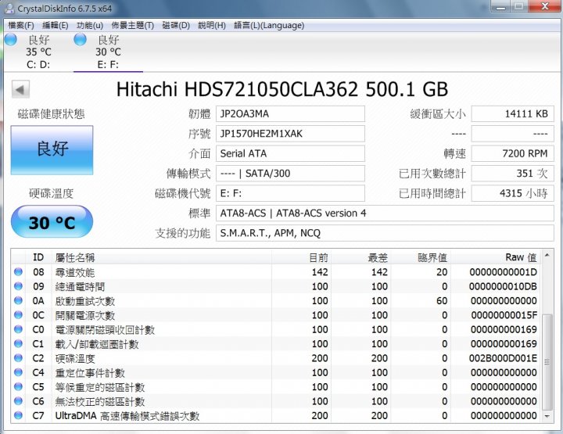Click the Raw 值 column header
The image size is (563, 434).
(497, 257)
